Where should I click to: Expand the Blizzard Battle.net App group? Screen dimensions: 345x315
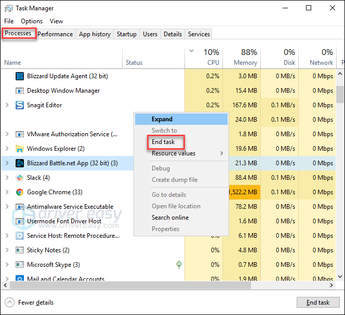click(x=7, y=163)
